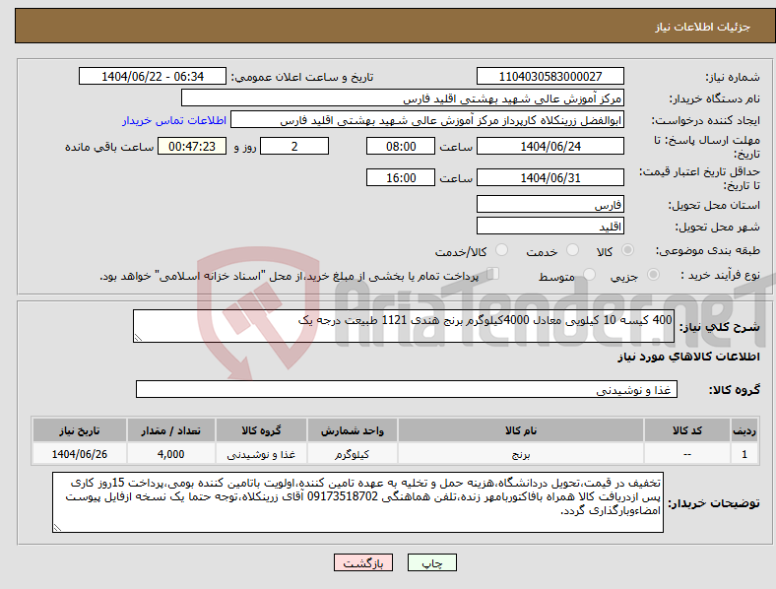Click the need number field 1104030583000027

(x=550, y=76)
